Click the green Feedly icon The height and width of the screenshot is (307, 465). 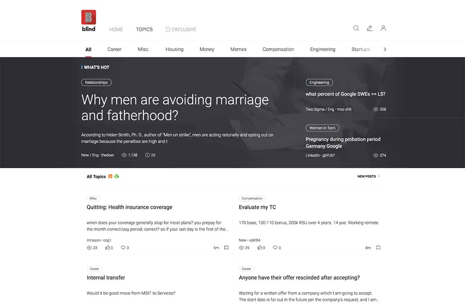(117, 176)
